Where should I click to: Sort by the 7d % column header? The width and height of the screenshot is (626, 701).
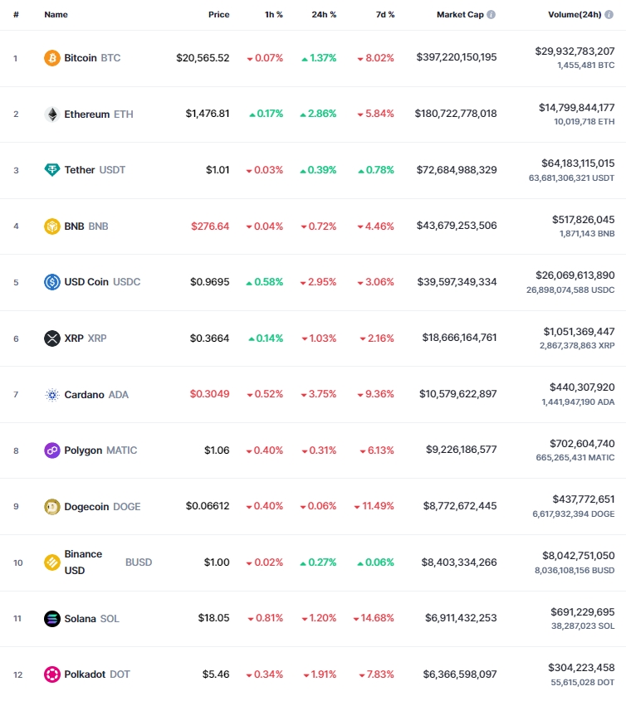(385, 14)
